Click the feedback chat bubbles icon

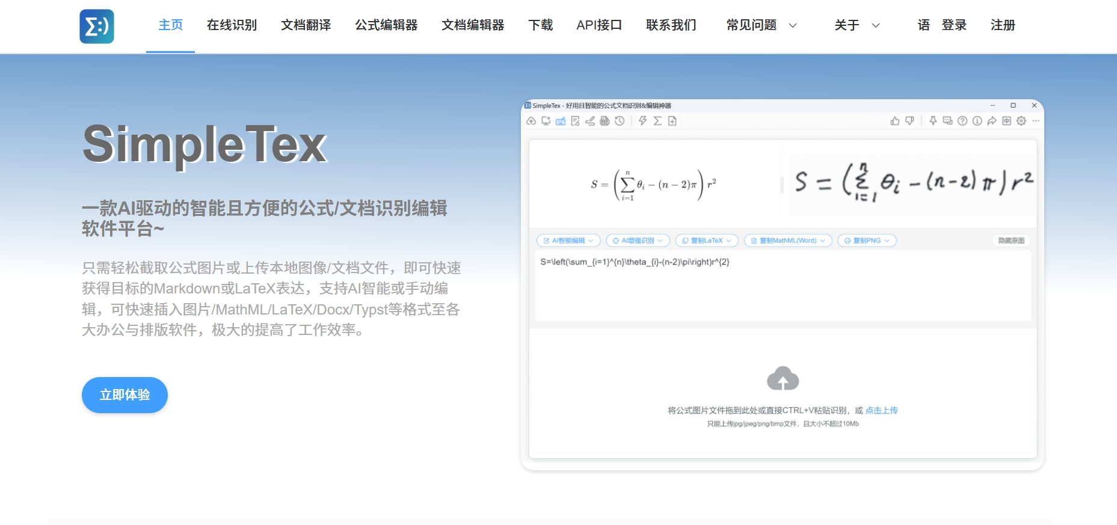point(947,121)
